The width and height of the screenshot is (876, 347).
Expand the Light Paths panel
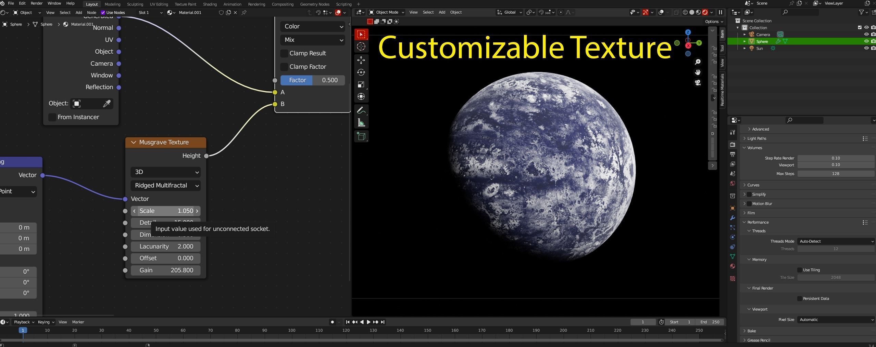756,138
